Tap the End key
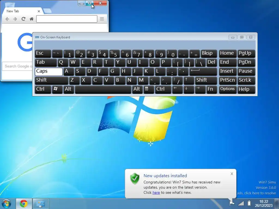The image size is (279, 209). [228, 63]
